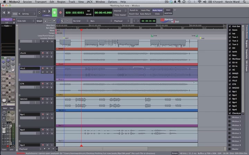Open the Session menu

(27, 2)
